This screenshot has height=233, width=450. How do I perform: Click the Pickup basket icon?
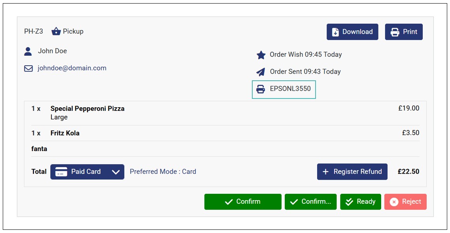pos(56,31)
